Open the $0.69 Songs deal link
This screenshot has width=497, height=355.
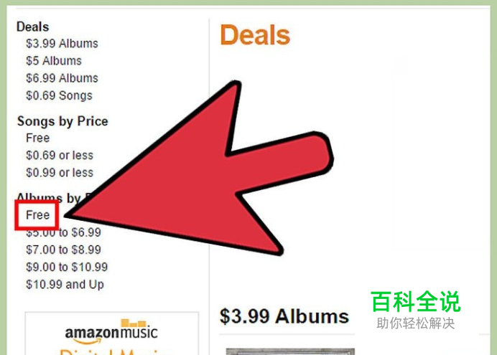(60, 95)
